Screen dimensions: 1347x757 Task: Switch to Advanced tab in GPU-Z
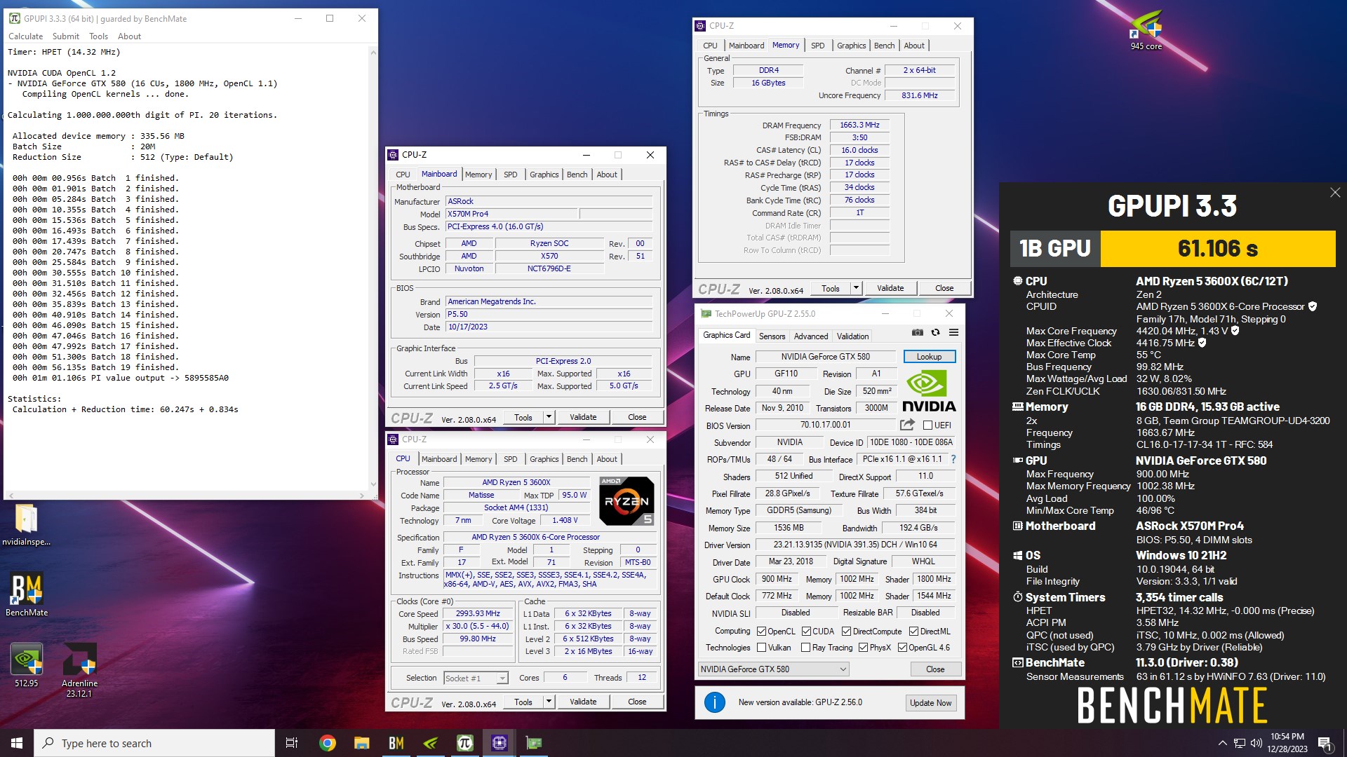click(x=811, y=336)
